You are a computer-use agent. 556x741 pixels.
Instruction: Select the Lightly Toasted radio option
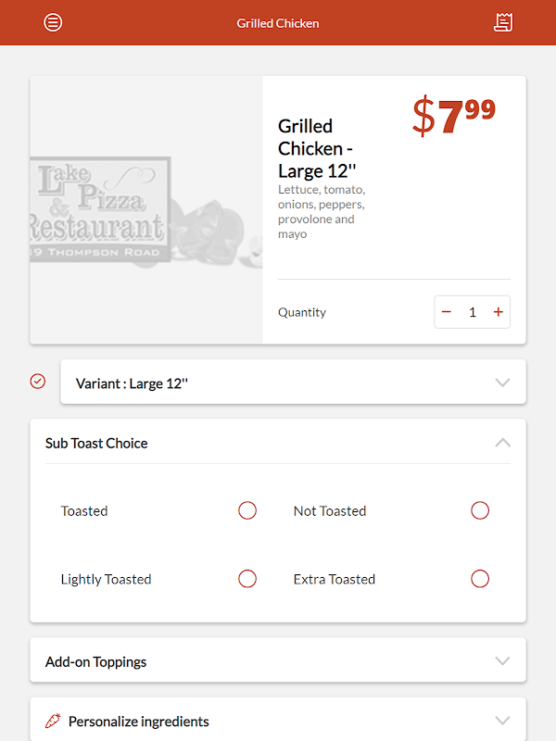click(247, 579)
